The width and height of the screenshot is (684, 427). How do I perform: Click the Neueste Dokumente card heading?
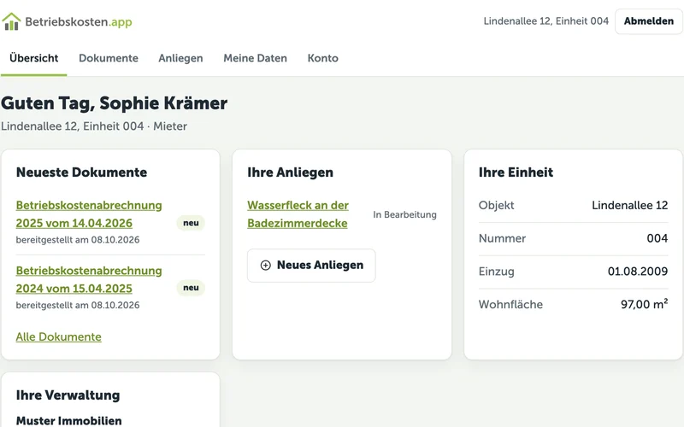pyautogui.click(x=81, y=173)
